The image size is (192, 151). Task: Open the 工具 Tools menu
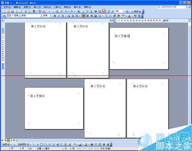(x=57, y=7)
